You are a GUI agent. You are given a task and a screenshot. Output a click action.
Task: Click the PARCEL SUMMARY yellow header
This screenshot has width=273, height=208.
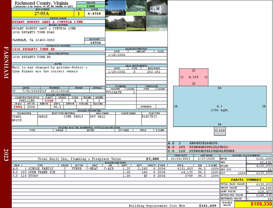tap(246, 180)
